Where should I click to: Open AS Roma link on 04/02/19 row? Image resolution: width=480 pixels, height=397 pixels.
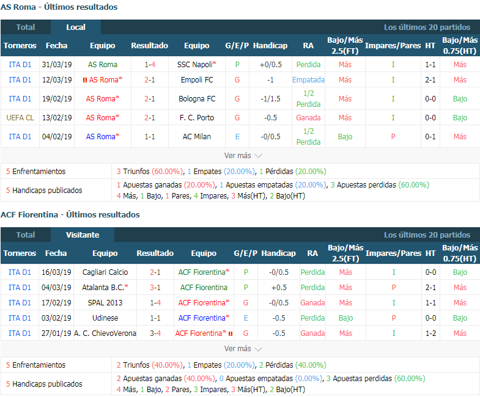pyautogui.click(x=103, y=137)
